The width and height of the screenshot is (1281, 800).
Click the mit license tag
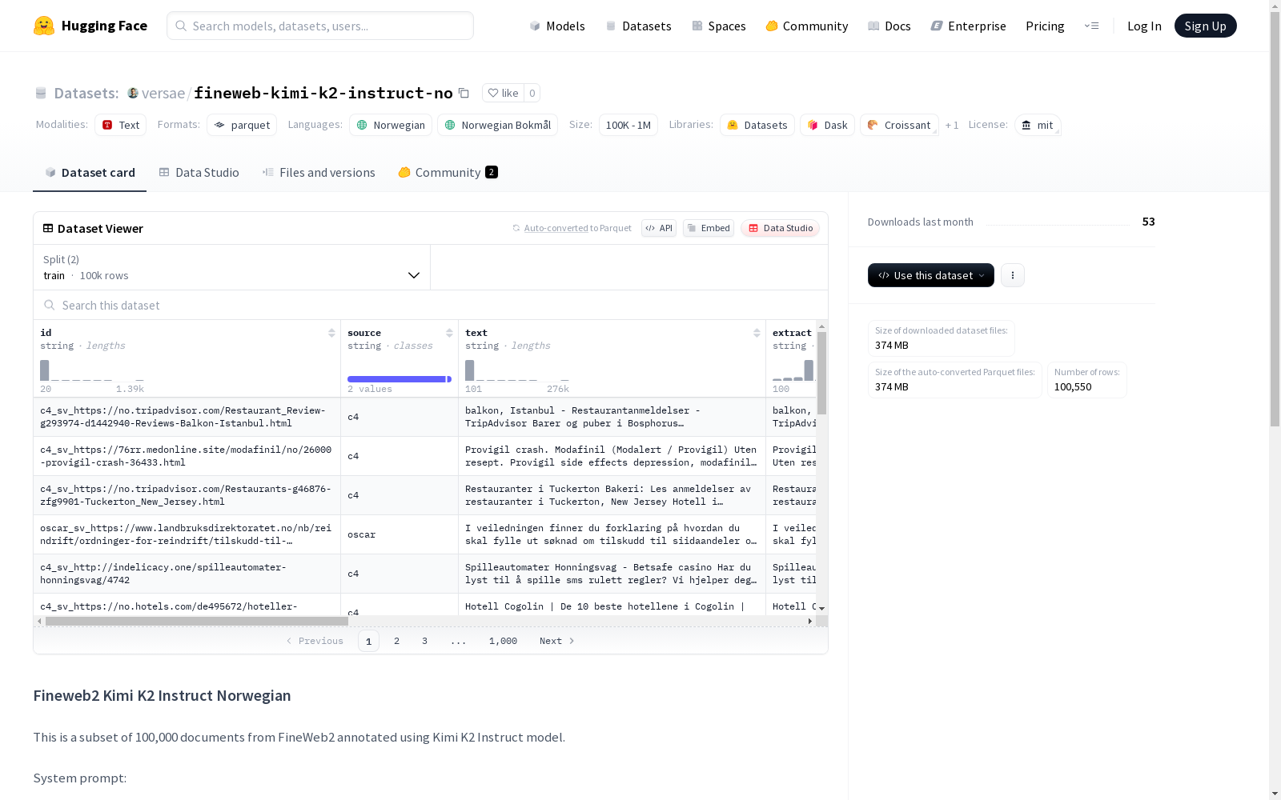click(1038, 125)
